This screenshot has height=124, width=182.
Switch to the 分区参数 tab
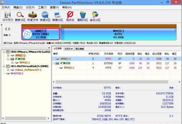[x=58, y=48]
